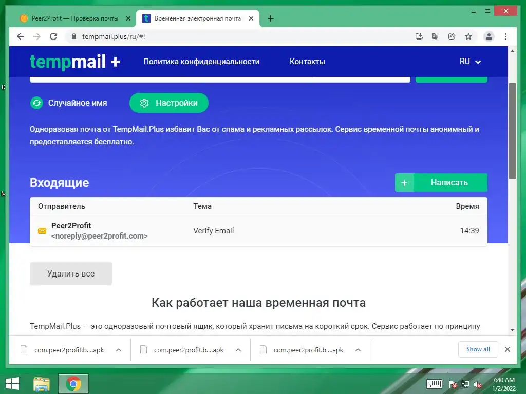Click the scrollbar up arrow

pyautogui.click(x=512, y=51)
